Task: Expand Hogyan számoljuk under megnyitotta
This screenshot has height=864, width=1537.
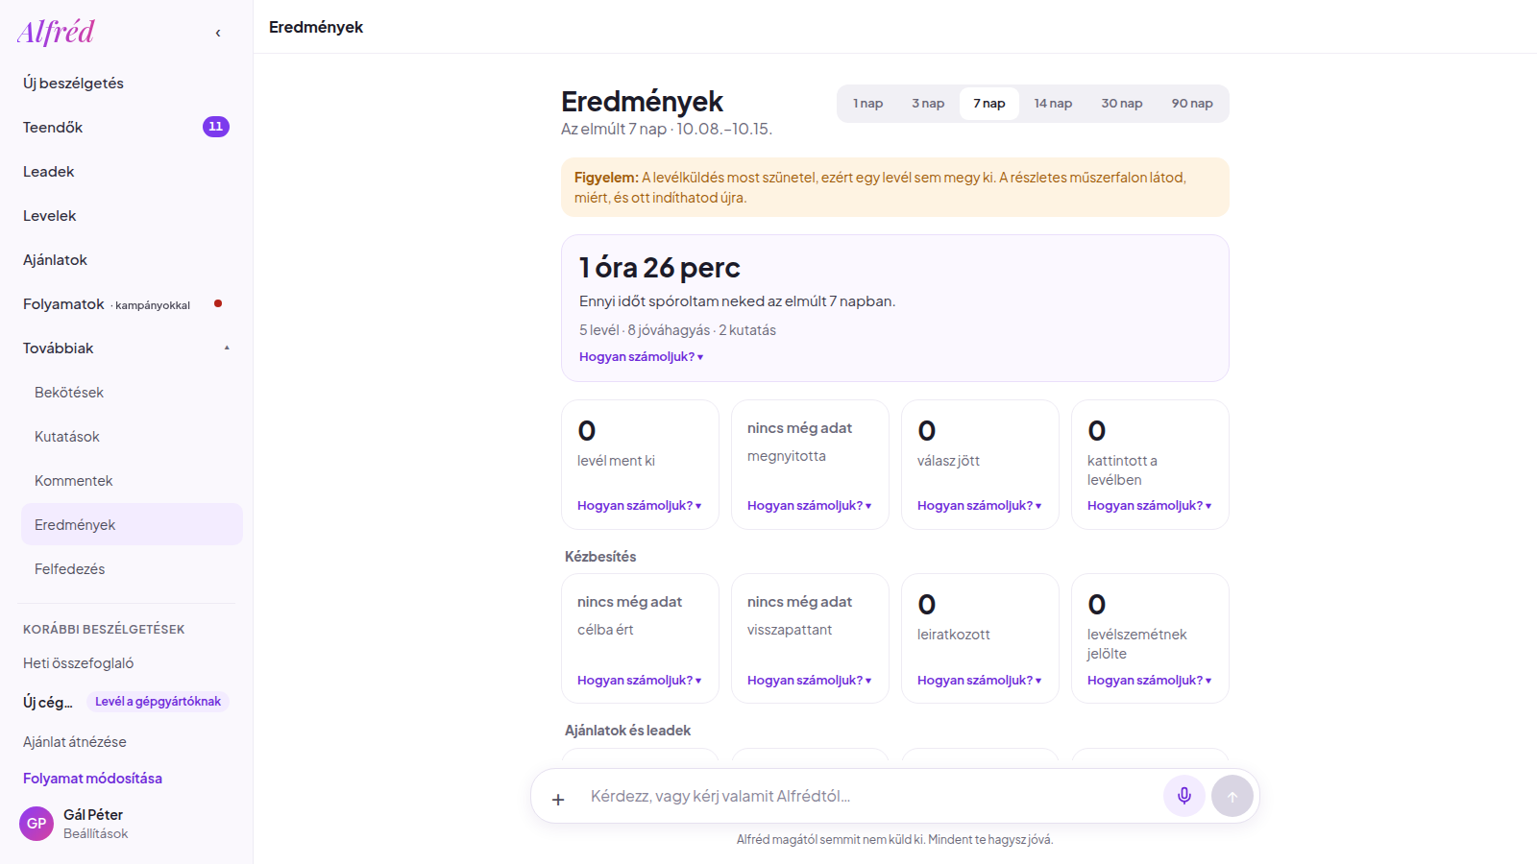Action: (x=809, y=506)
